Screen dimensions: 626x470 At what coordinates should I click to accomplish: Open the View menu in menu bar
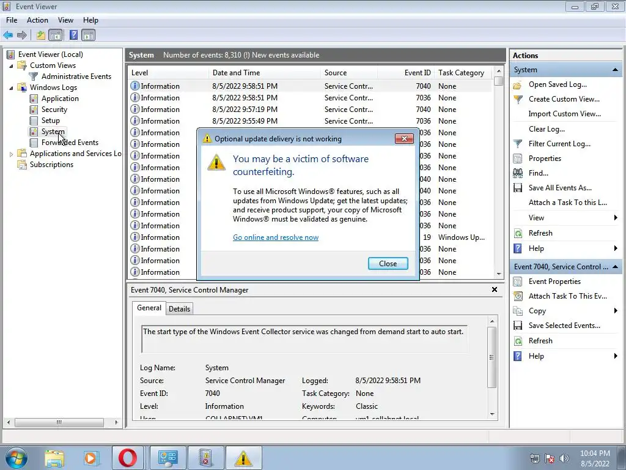65,20
